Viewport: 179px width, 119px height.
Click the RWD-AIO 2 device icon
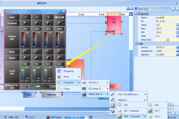pos(84,94)
